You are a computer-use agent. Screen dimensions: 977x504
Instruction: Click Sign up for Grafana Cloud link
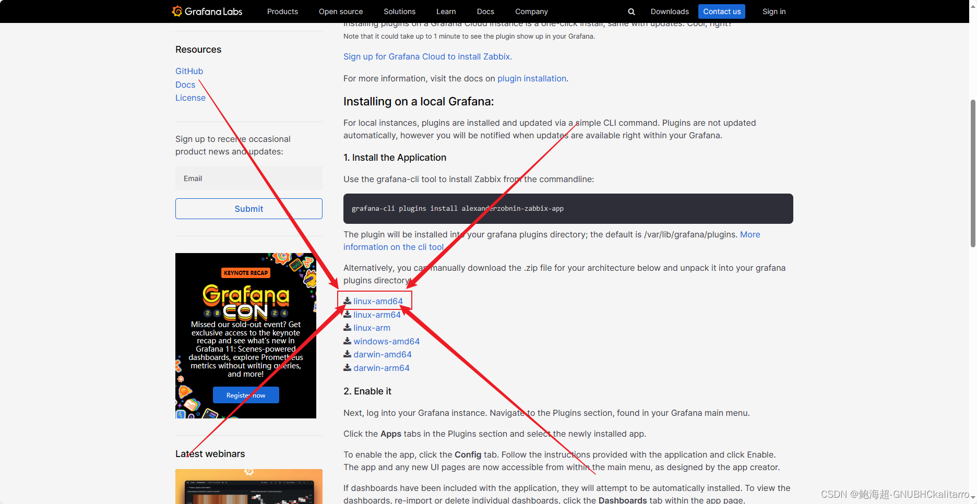tap(427, 56)
